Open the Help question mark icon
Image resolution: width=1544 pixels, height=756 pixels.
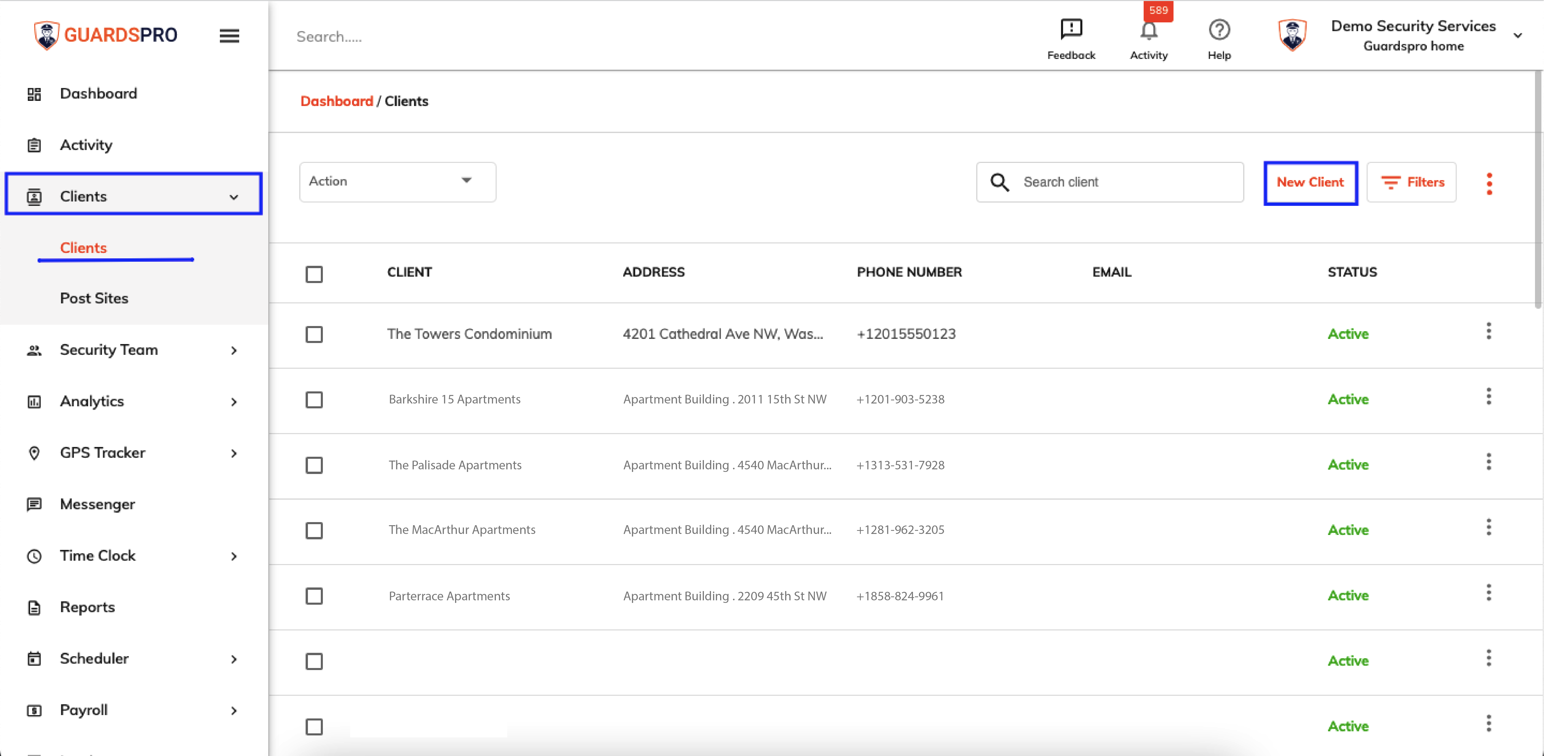[1219, 29]
